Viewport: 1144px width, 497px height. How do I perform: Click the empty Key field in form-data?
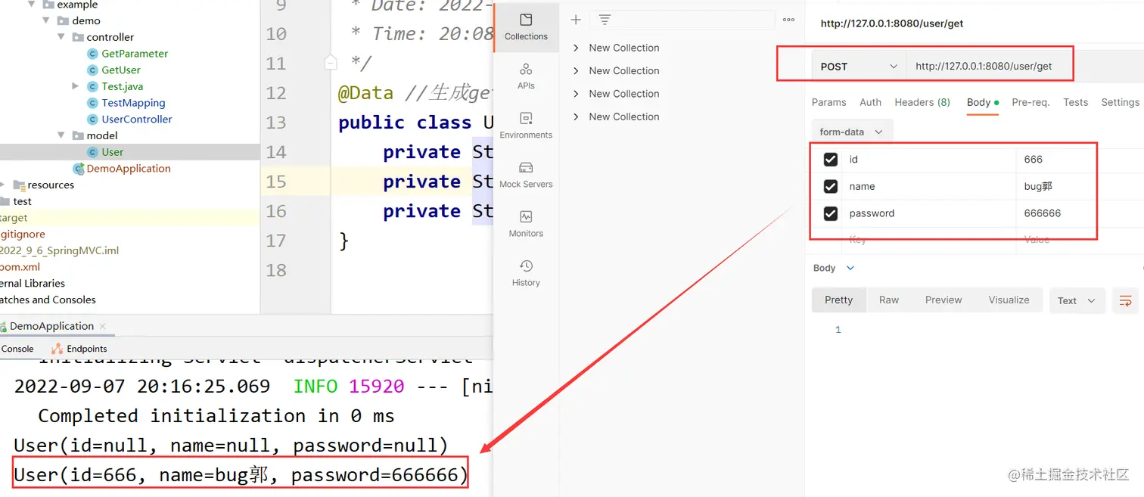tap(928, 239)
